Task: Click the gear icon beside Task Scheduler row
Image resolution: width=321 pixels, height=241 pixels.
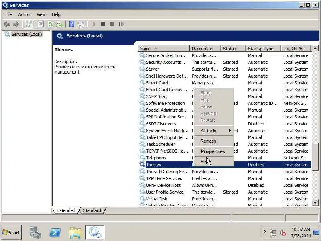Action: [x=142, y=144]
